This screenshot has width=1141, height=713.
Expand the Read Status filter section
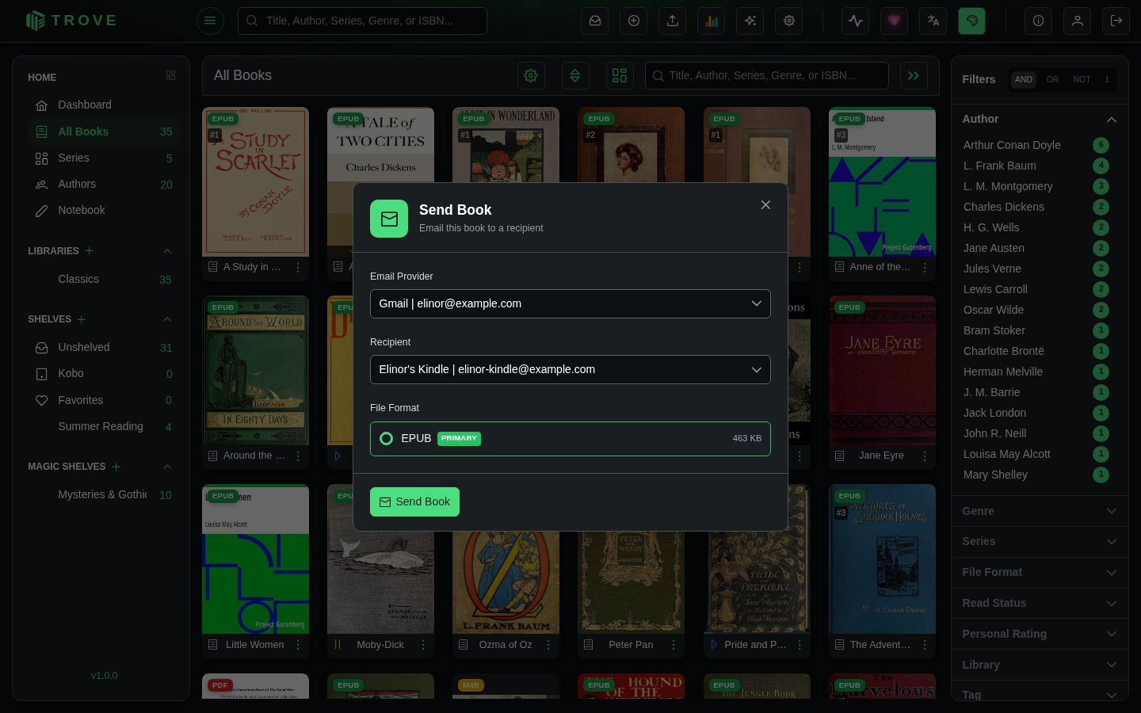pyautogui.click(x=1040, y=603)
